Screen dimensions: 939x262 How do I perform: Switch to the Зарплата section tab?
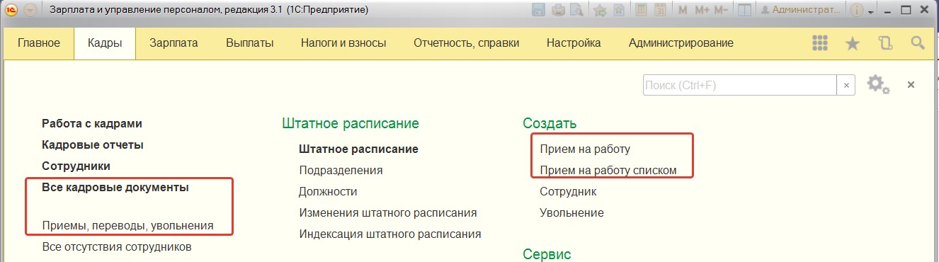[x=173, y=42]
